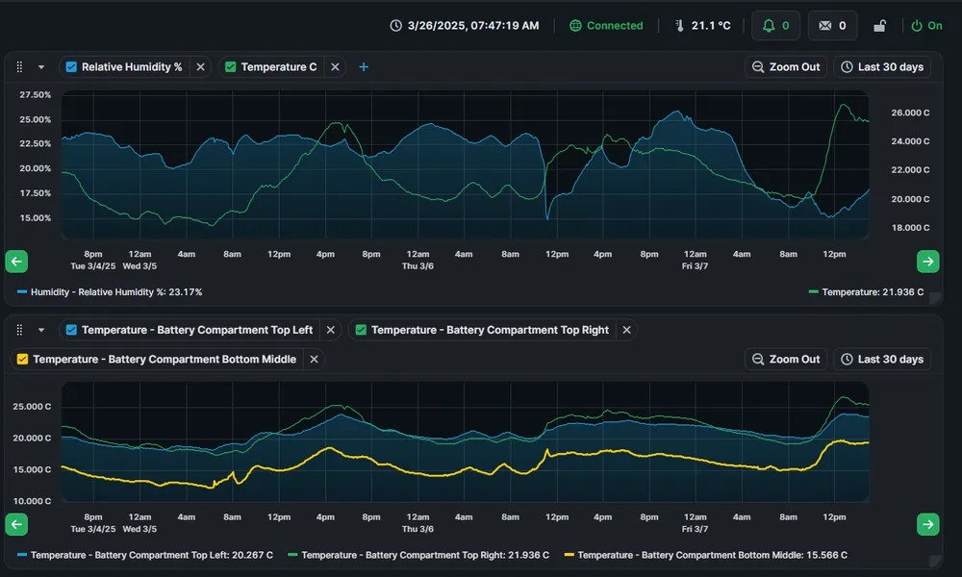Remove the Temperature C series
Image resolution: width=962 pixels, height=577 pixels.
(335, 67)
